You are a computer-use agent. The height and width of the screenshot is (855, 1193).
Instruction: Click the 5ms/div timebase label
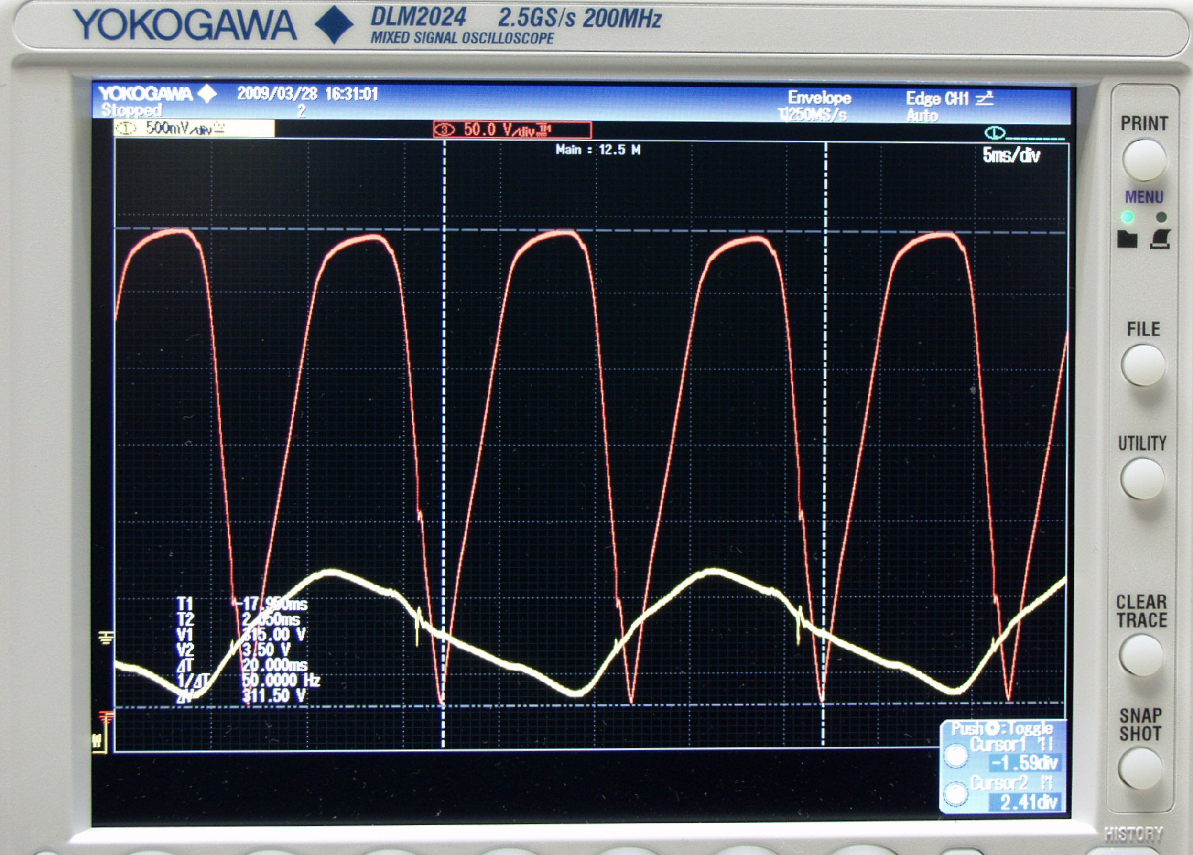pyautogui.click(x=1011, y=156)
